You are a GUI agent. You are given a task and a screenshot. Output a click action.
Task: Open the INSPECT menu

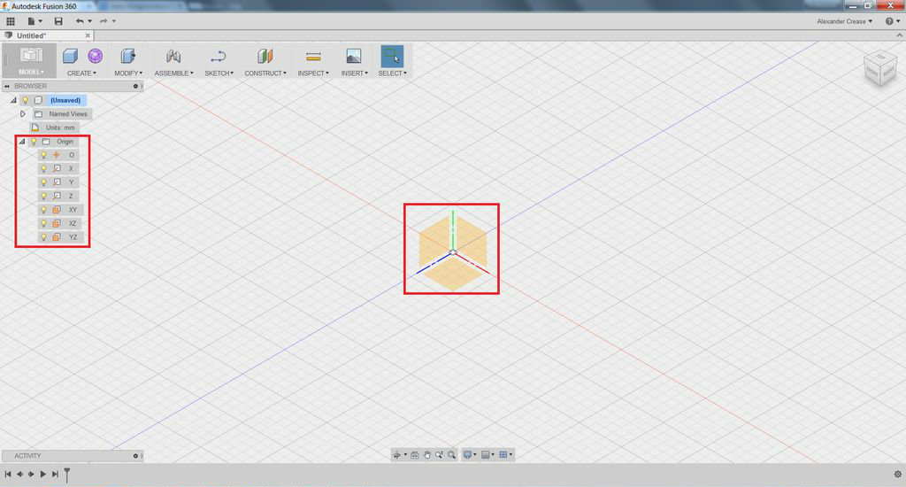pyautogui.click(x=313, y=73)
